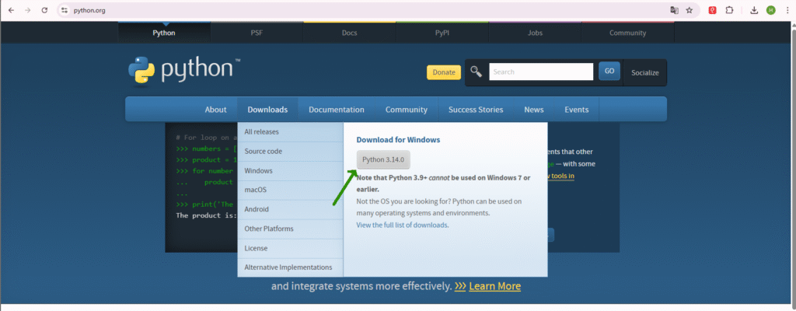
Task: Choose Android from Downloads menu
Action: (291, 209)
